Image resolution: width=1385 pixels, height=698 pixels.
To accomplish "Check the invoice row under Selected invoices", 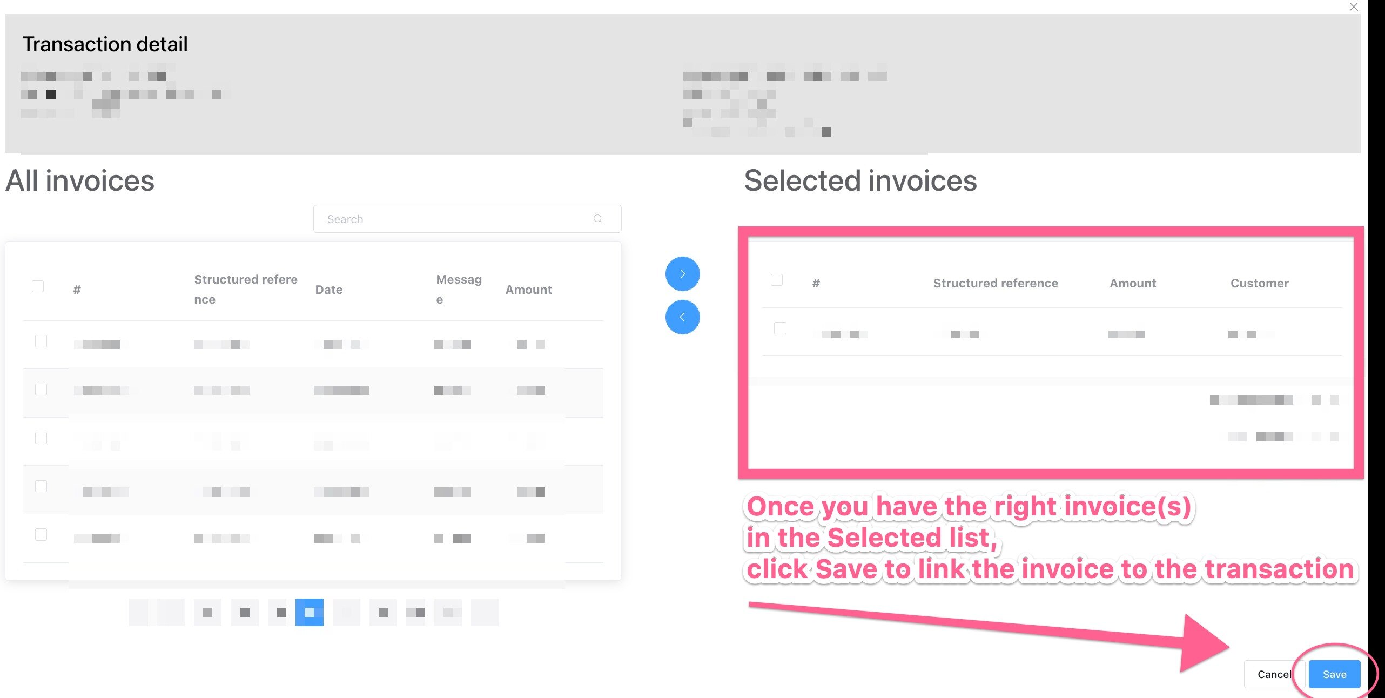I will 780,327.
